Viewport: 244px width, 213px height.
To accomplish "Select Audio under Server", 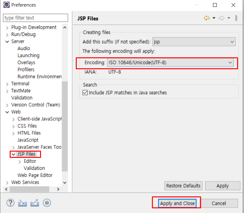I will coord(24,48).
